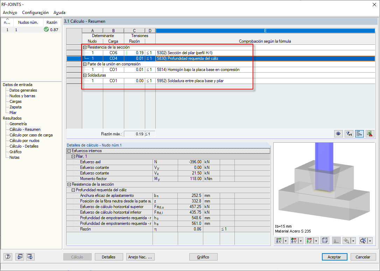
Task: Collapse Esfuerzos internos details group
Action: coord(69,151)
